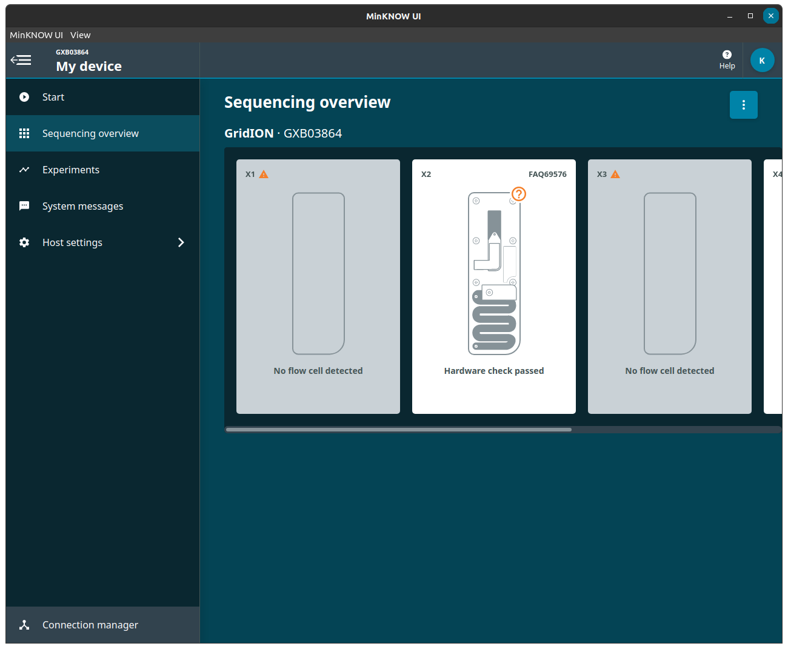788x649 pixels.
Task: Click the horizontal scrollbar under flow cells
Action: pyautogui.click(x=398, y=430)
